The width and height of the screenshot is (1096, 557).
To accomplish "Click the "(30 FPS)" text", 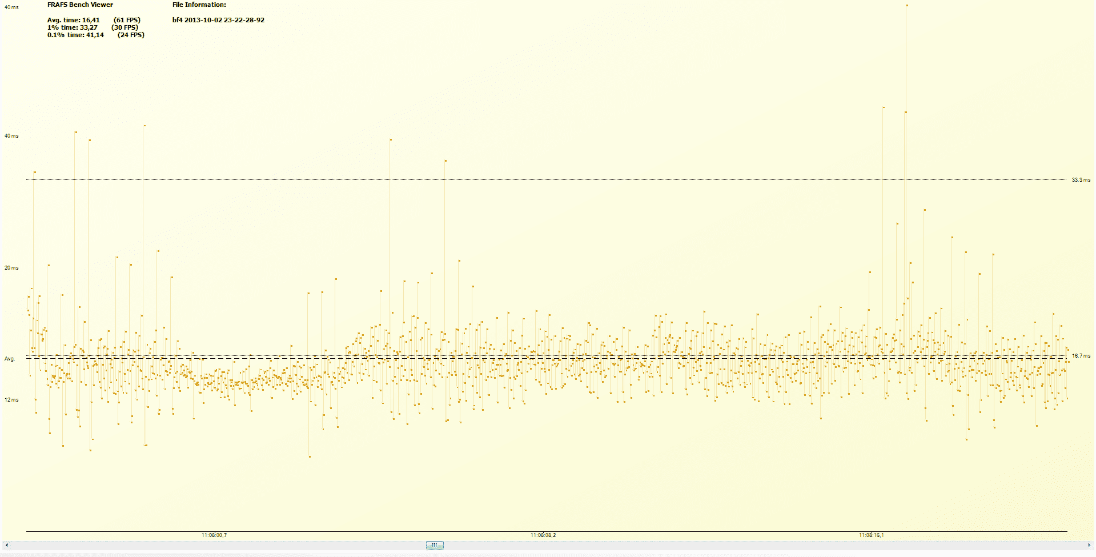I will [x=125, y=27].
